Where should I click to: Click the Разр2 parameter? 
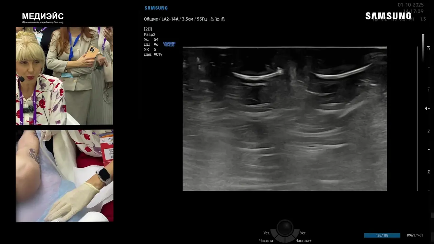pos(150,35)
